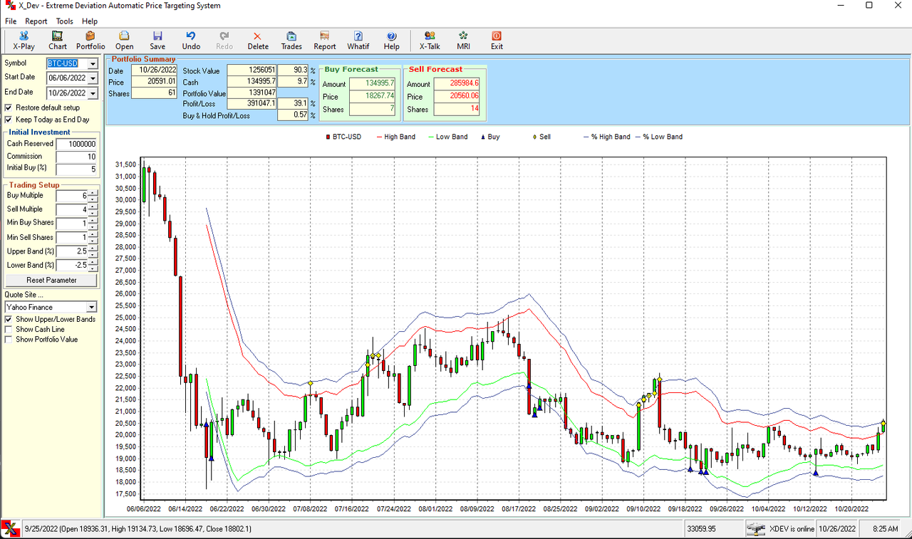Click the Sell Forecast Shares 14 value
912x539 pixels.
click(456, 110)
